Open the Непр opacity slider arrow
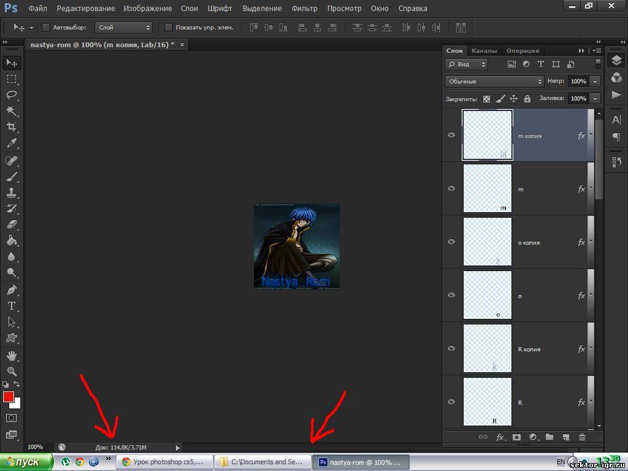Viewport: 628px width, 471px height. coord(595,82)
